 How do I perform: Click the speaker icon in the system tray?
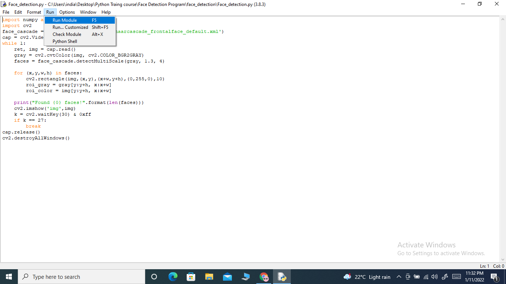tap(434, 277)
